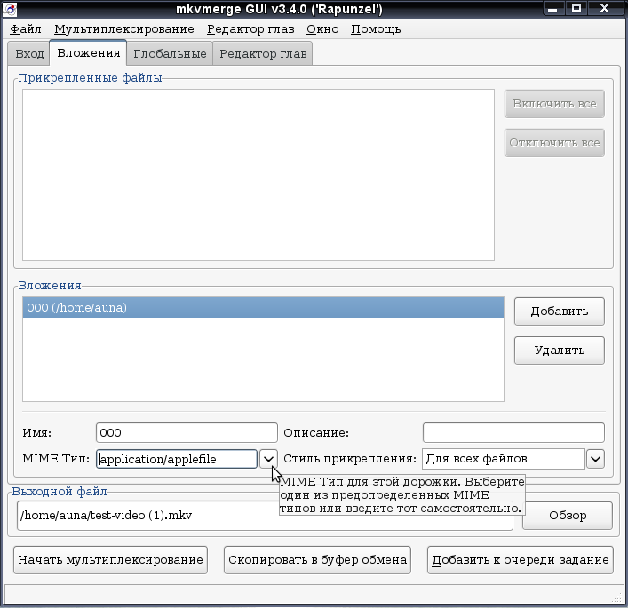
Task: Open the Для всех файлов combo box
Action: 504,459
